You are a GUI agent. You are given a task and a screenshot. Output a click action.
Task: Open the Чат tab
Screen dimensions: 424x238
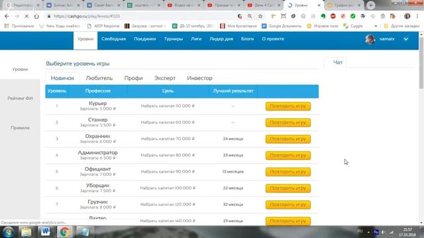coord(338,62)
